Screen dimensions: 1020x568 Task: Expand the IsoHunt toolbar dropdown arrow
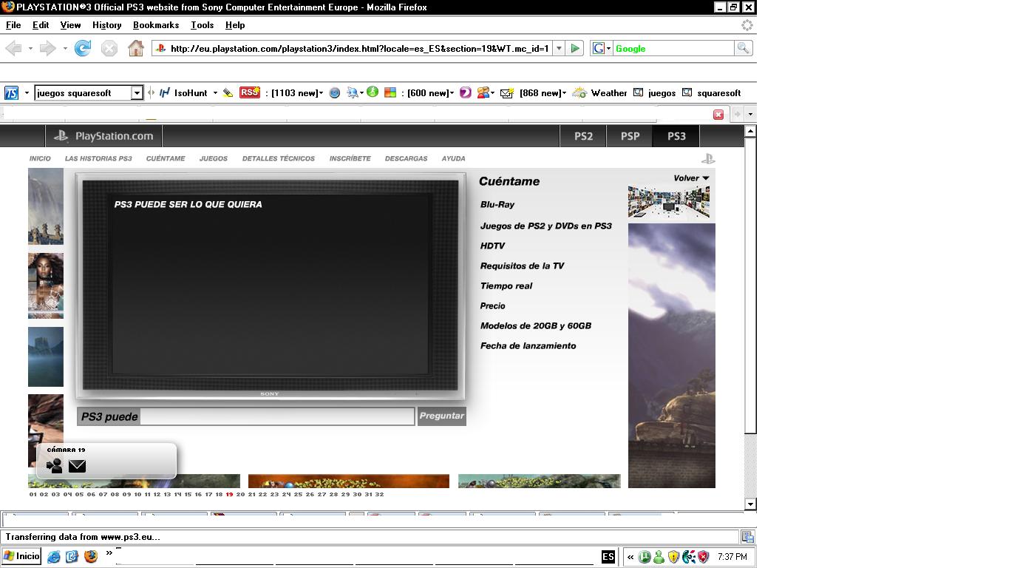pyautogui.click(x=215, y=92)
